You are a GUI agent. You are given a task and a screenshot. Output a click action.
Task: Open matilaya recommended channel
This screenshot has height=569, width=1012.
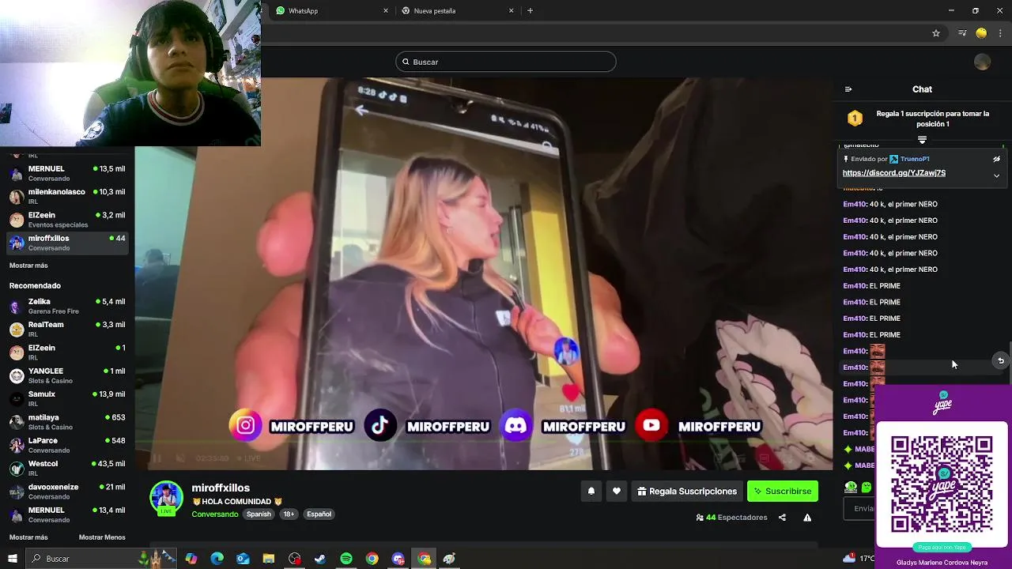coord(67,422)
